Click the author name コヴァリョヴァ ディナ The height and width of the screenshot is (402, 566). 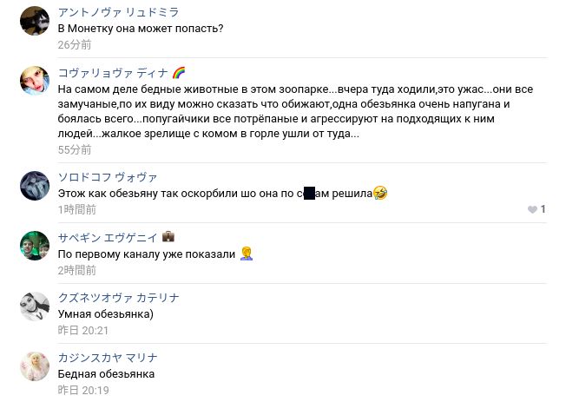(112, 73)
